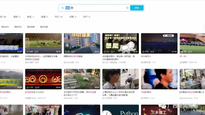Click the magnifier icon in search box
This screenshot has height=115, width=205.
pos(62,8)
